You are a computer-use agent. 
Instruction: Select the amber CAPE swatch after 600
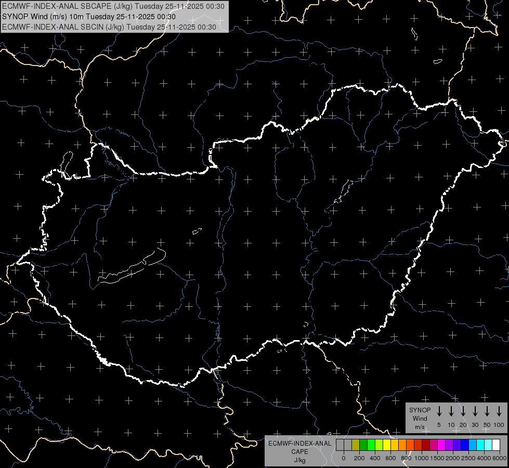395,445
